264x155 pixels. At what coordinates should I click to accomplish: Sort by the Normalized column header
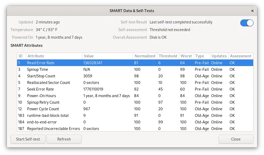click(145, 56)
